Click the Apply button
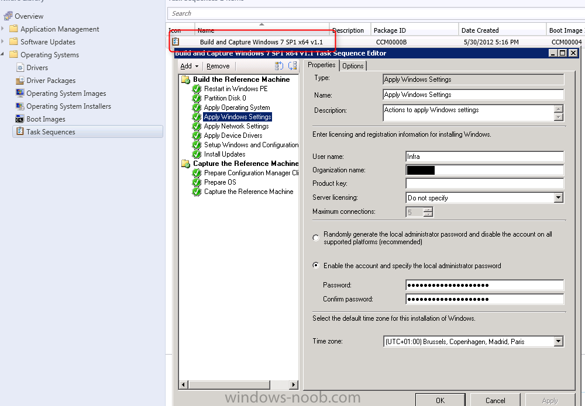The width and height of the screenshot is (585, 406). 550,400
